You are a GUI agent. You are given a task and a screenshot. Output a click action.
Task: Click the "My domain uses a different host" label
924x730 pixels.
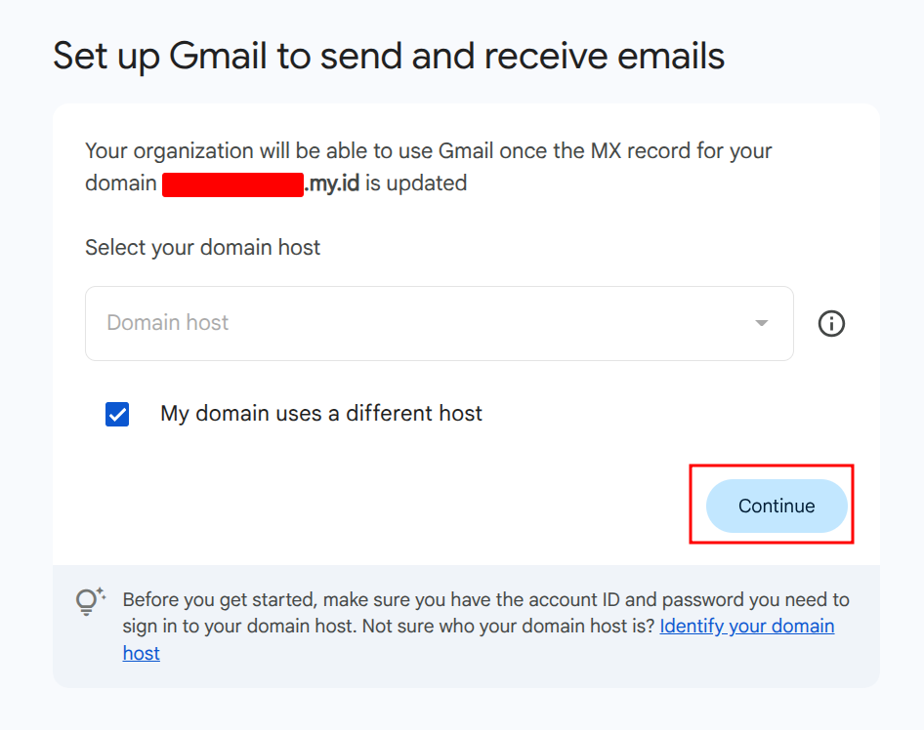click(321, 414)
